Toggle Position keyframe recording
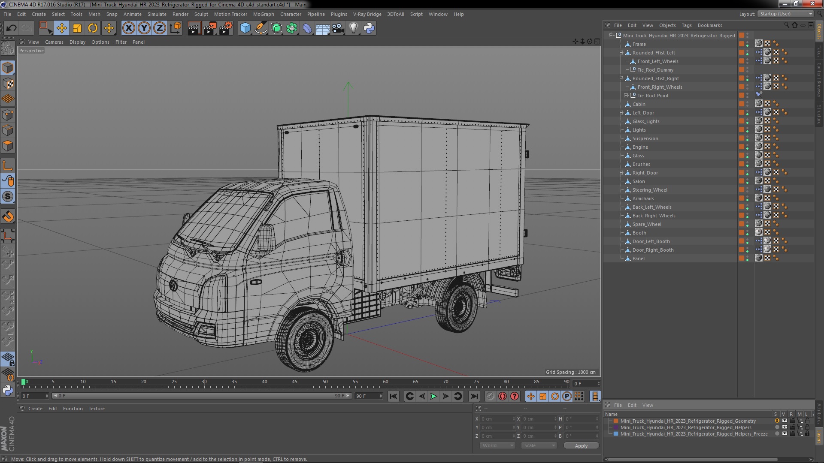The height and width of the screenshot is (463, 824). [x=530, y=397]
